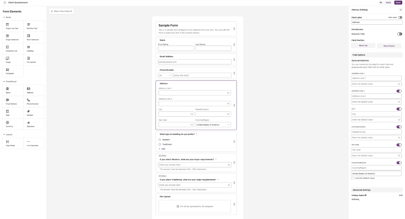Add a Currency field element
The width and height of the screenshot is (405, 219).
(x=13, y=124)
